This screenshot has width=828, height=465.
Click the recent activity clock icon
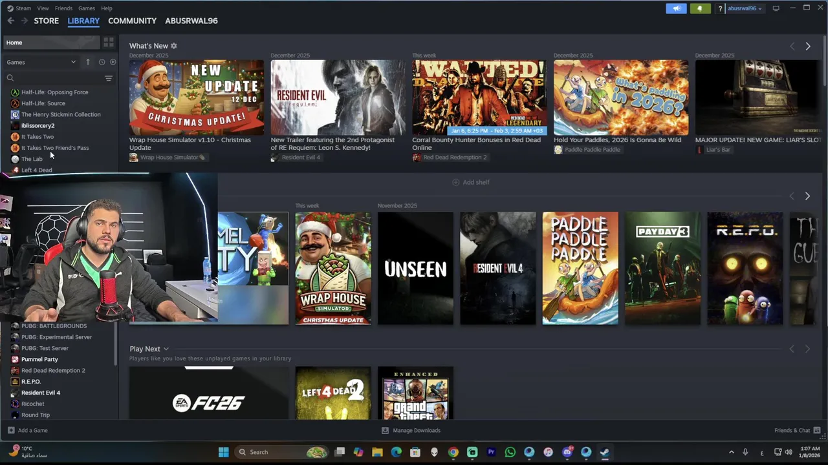[x=102, y=62]
